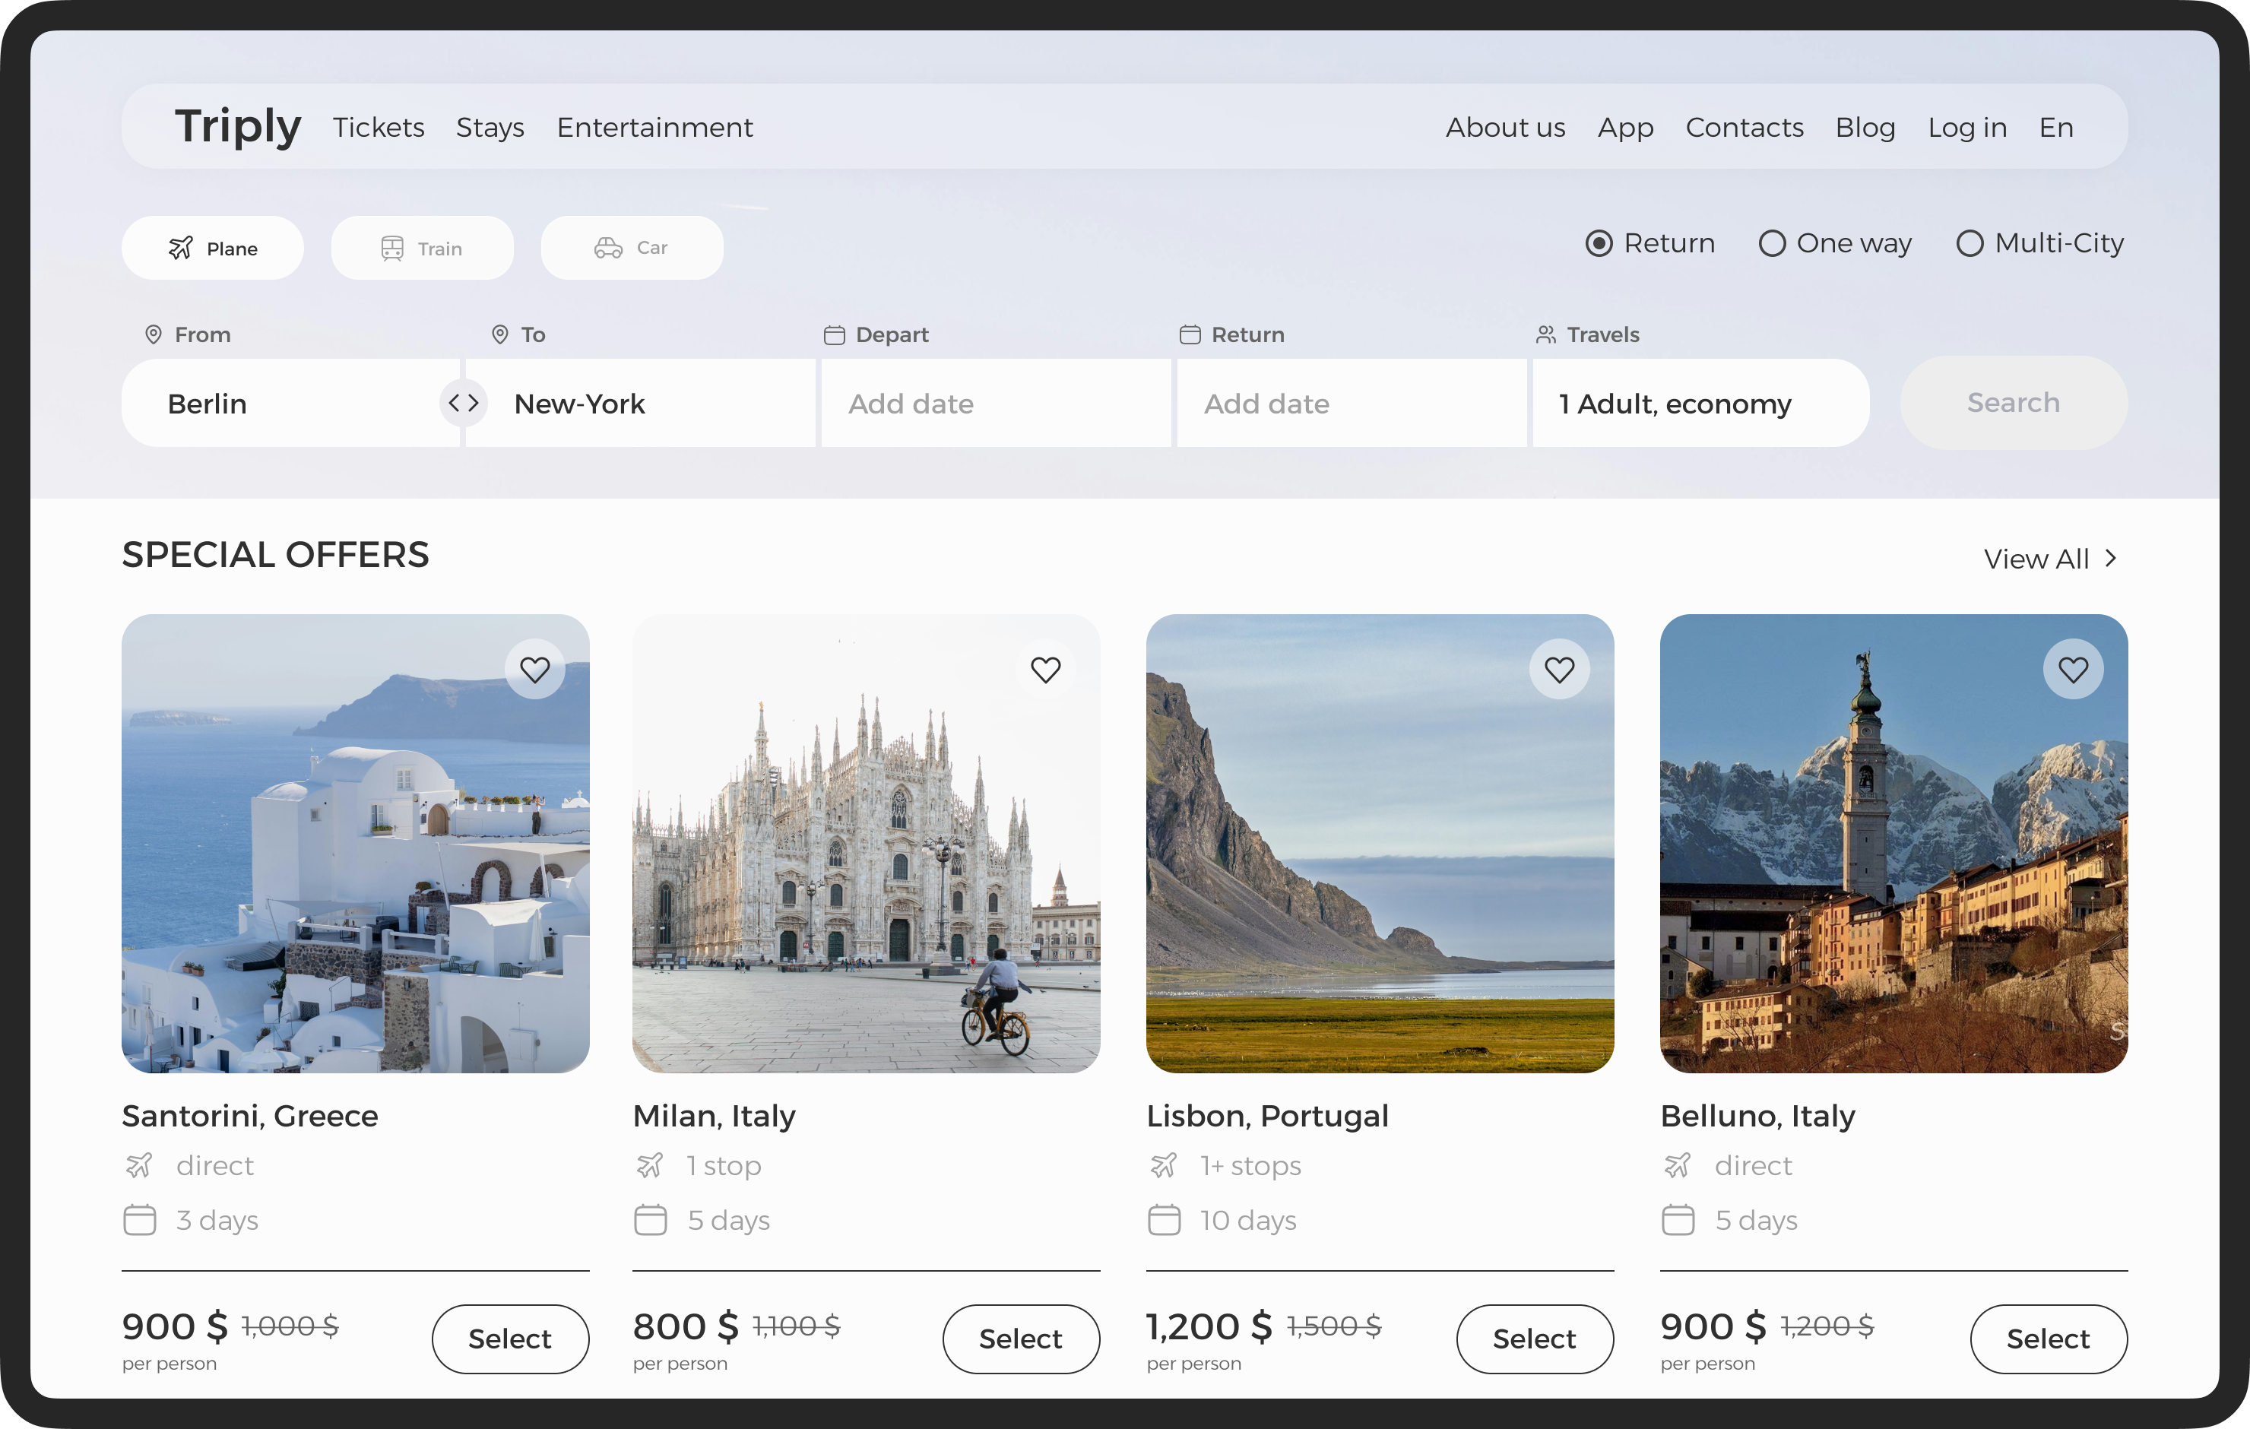Viewport: 2250px width, 1429px height.
Task: Open the Stays menu item
Action: point(490,127)
